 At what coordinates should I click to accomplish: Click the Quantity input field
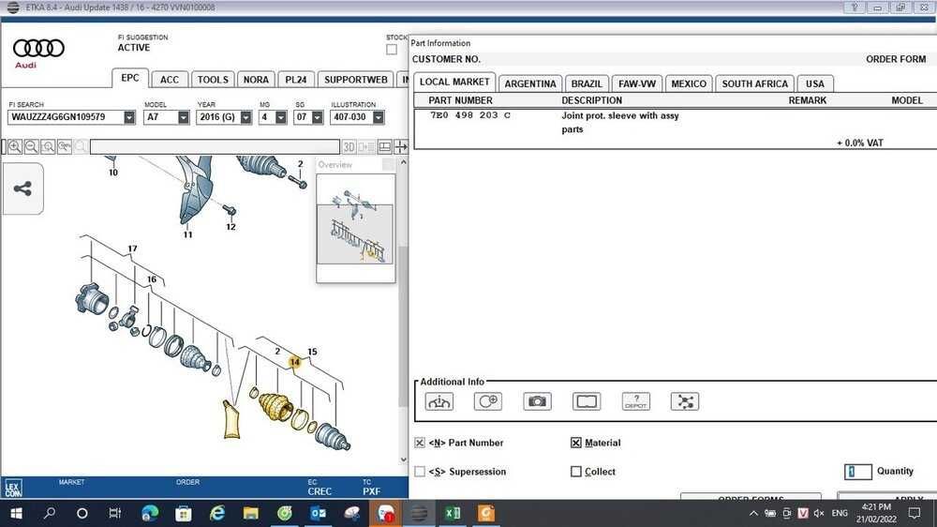tap(858, 472)
